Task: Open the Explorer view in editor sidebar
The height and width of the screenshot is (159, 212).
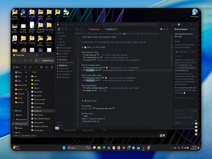Action: [59, 29]
